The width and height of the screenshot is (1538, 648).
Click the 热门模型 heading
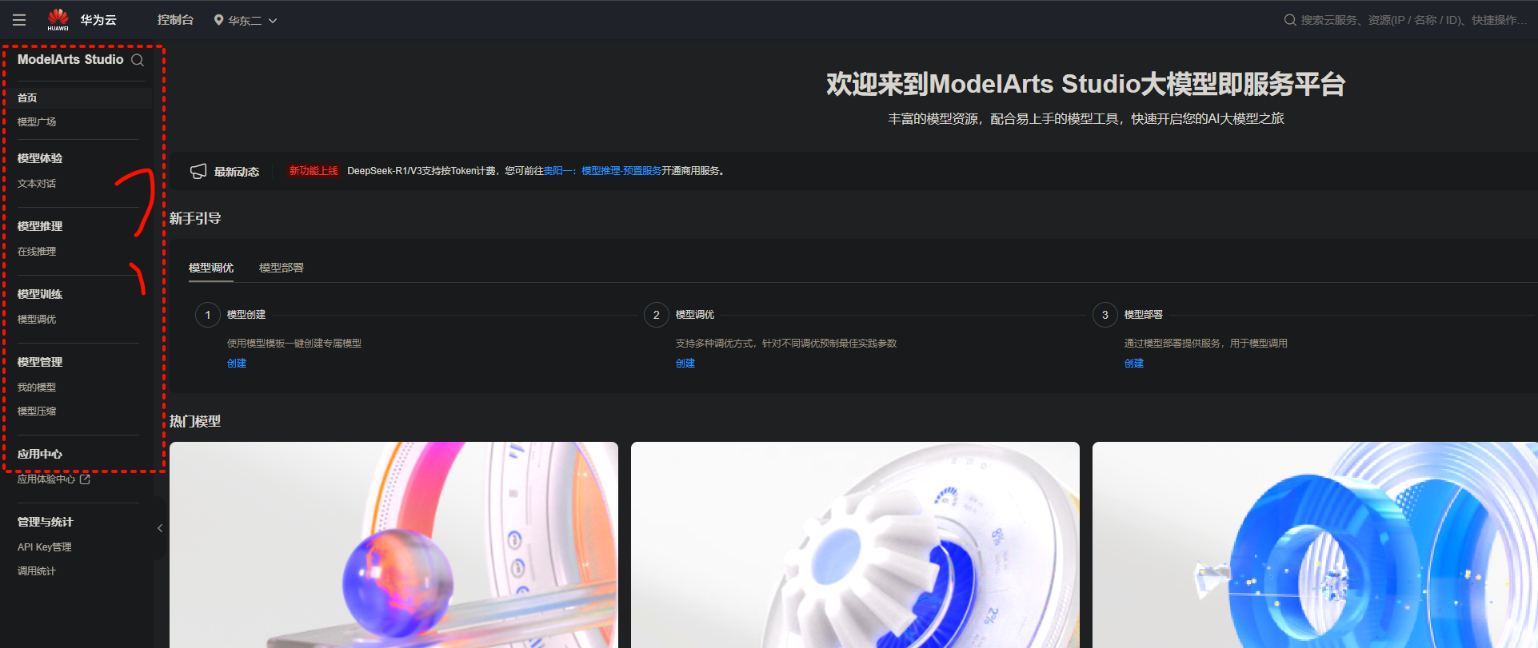tap(195, 421)
